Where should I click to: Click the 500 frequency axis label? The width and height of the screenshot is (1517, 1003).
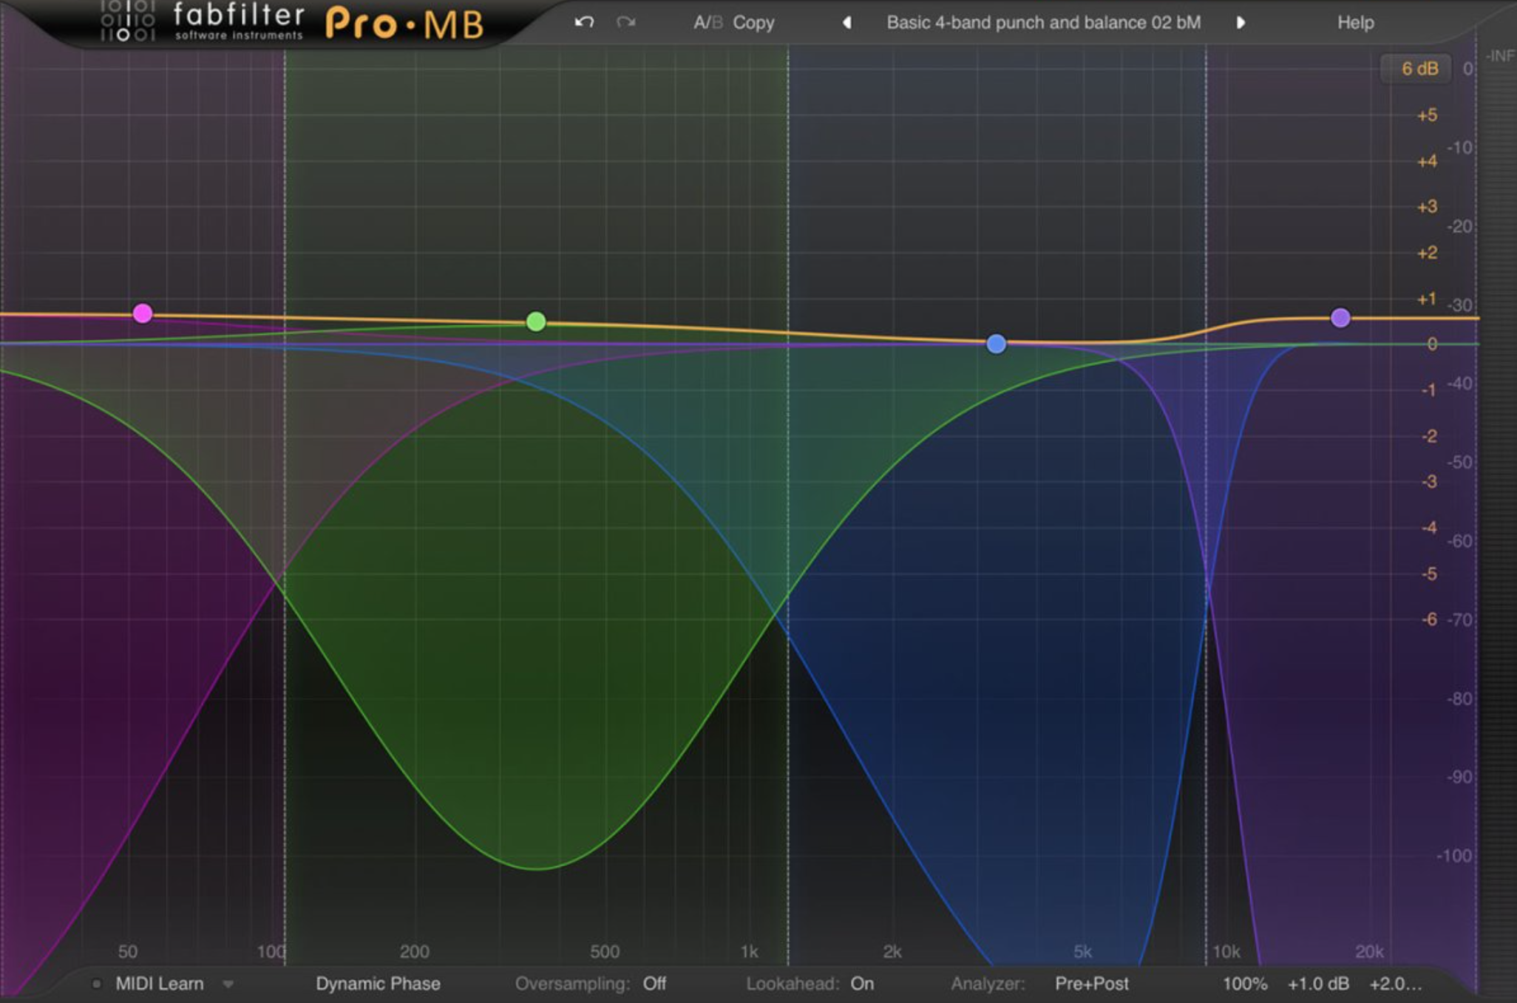605,951
